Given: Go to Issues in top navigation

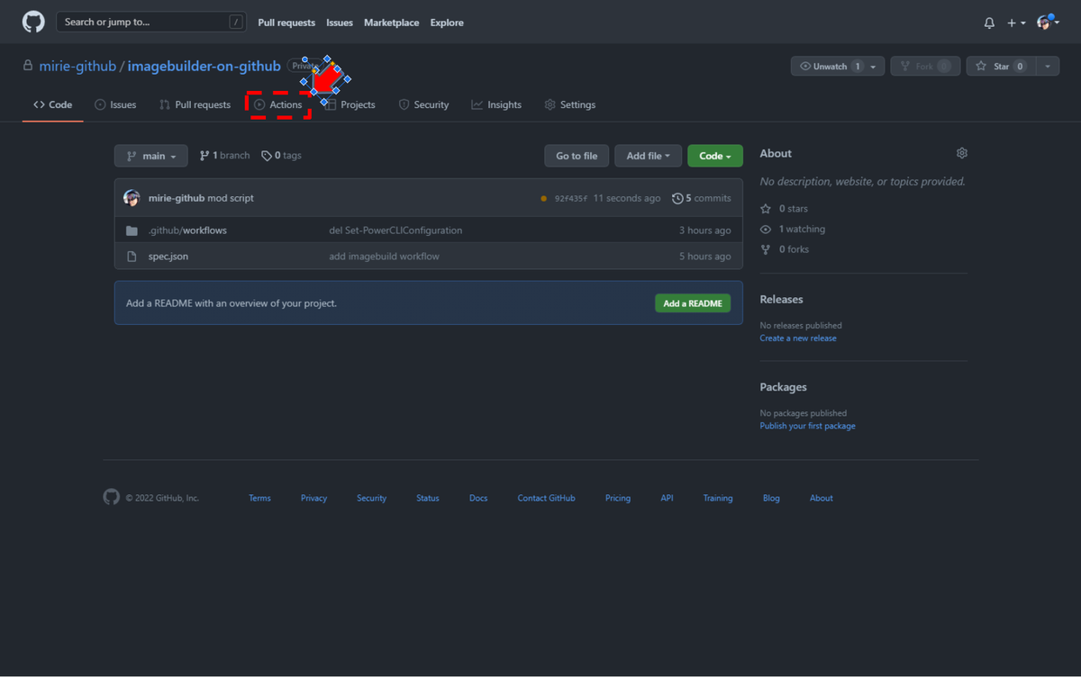Looking at the screenshot, I should [x=340, y=23].
